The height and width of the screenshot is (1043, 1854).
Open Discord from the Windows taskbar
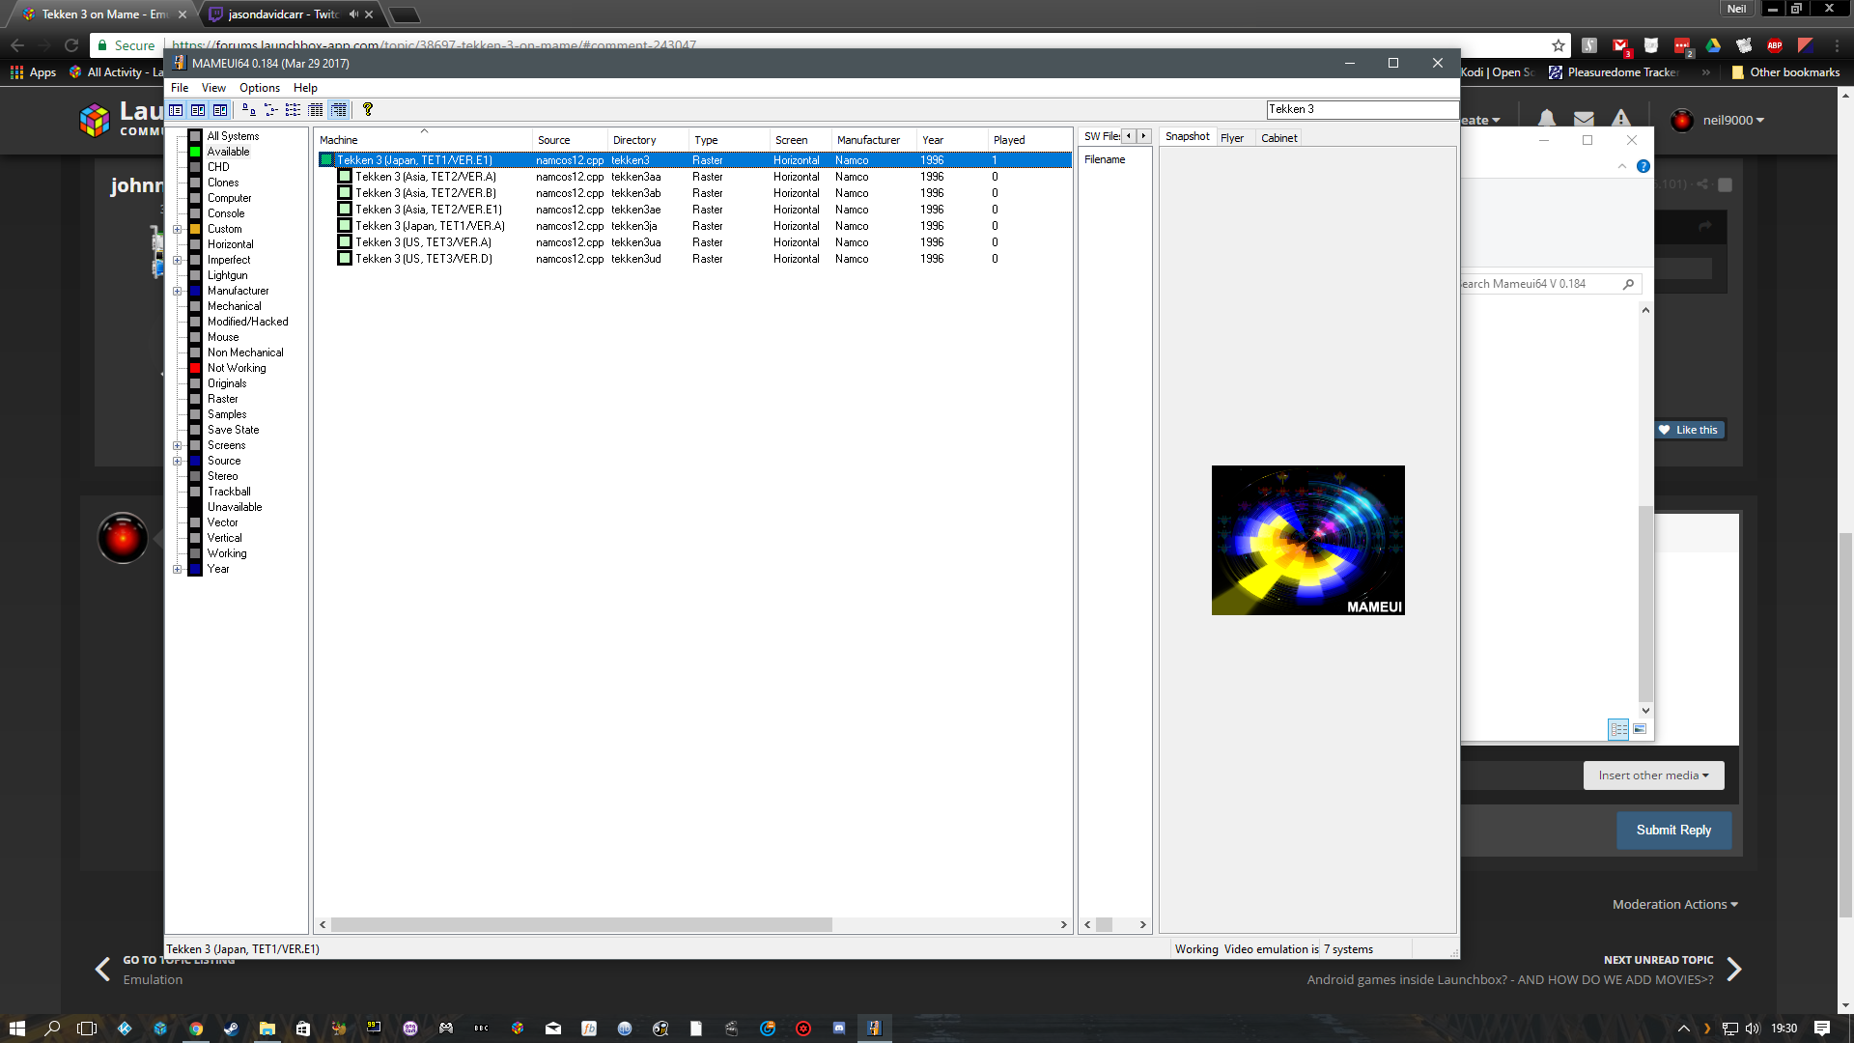pyautogui.click(x=839, y=1029)
